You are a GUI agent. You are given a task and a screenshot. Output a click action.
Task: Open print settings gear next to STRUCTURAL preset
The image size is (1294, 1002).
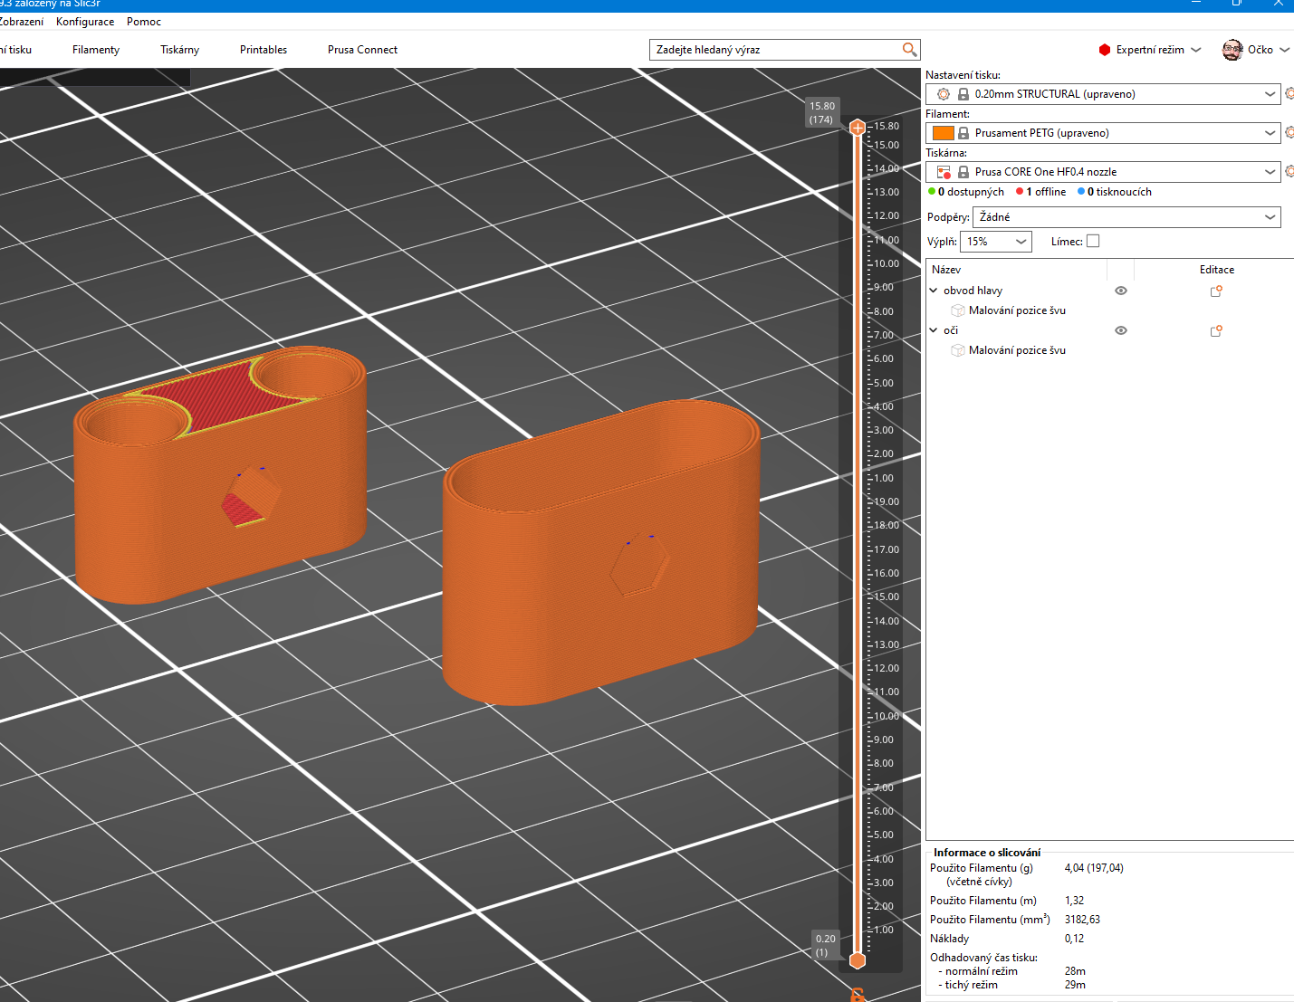tap(1289, 94)
